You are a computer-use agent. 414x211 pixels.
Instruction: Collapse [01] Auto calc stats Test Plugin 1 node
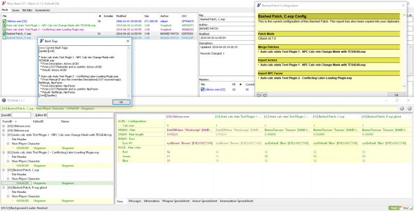click(x=4, y=135)
